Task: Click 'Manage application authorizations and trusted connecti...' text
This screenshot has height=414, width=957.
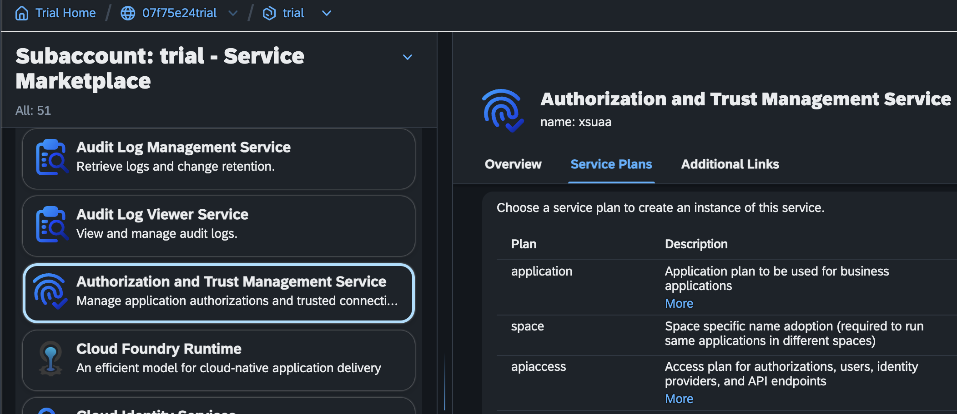Action: point(237,301)
